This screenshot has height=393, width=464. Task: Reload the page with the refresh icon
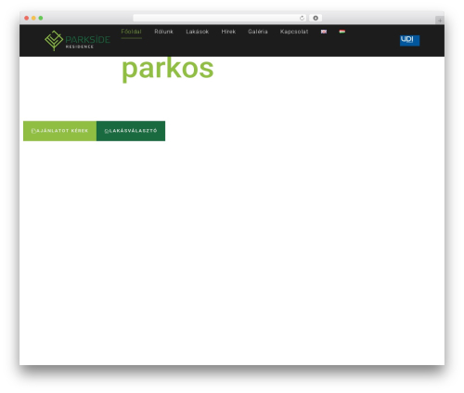[302, 18]
